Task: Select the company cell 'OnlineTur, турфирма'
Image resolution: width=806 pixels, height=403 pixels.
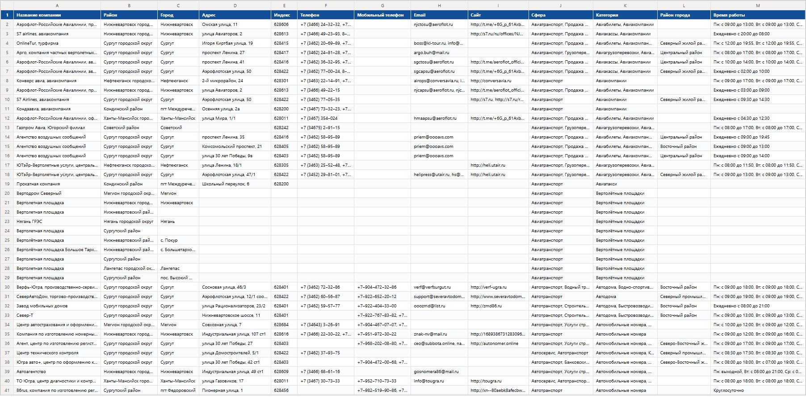Action: click(57, 43)
